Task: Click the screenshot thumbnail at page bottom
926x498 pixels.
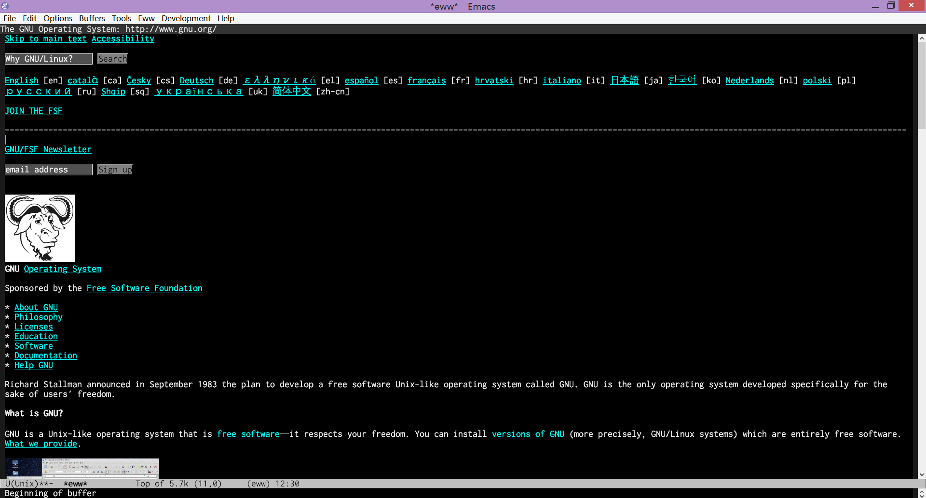Action: 82,468
